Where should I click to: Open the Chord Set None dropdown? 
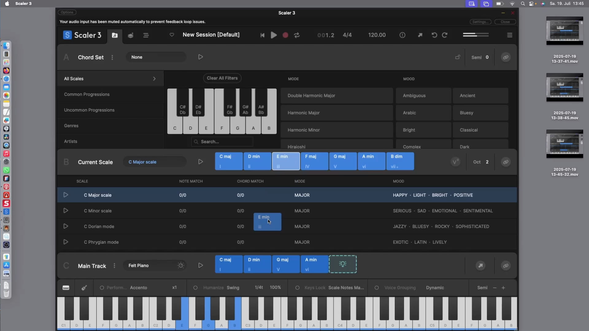tap(156, 57)
